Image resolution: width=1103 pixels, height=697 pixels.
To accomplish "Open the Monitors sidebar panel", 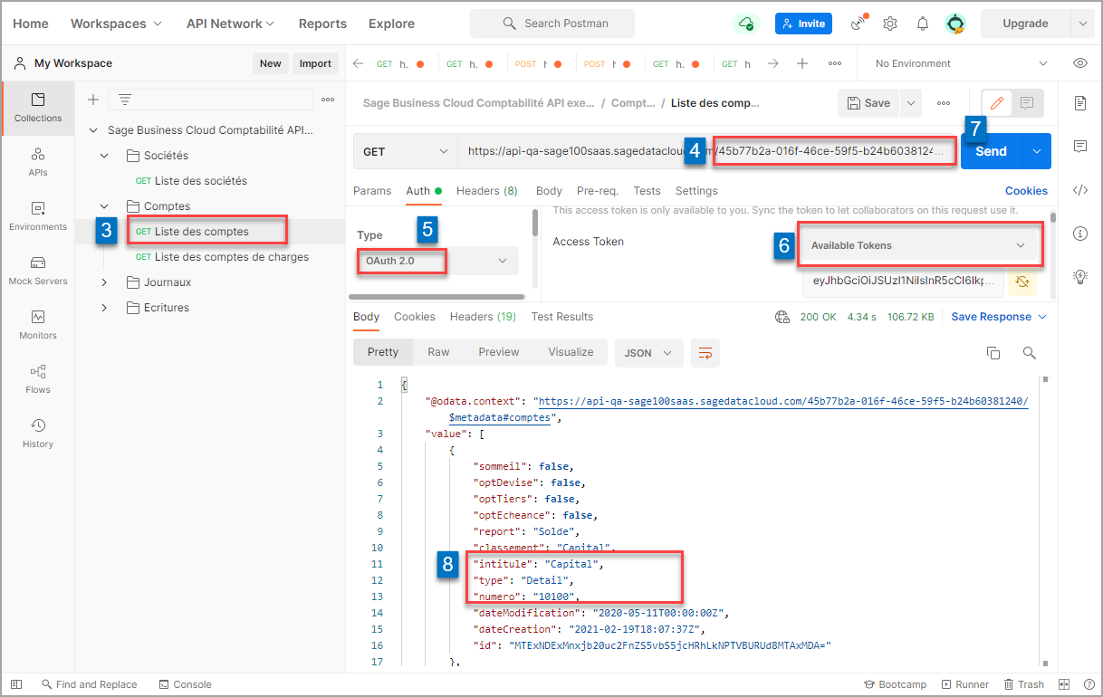I will pyautogui.click(x=38, y=325).
